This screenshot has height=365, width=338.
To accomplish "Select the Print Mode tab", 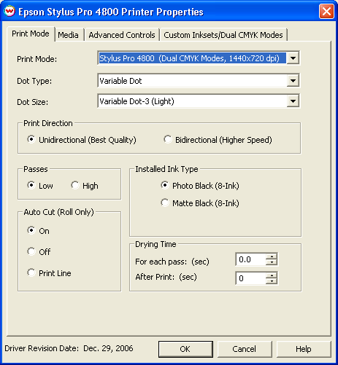I will [x=31, y=34].
